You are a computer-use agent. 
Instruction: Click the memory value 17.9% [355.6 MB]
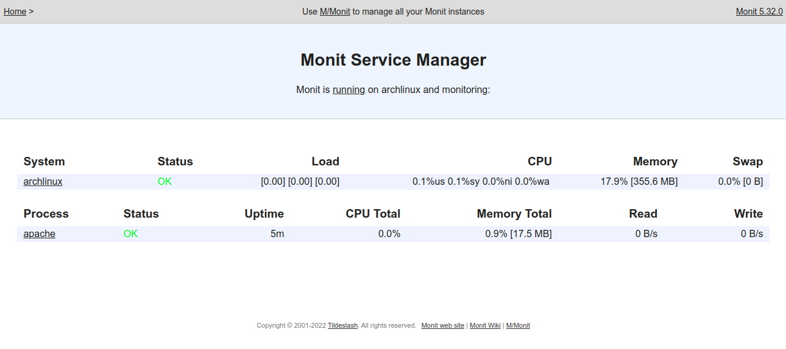click(639, 181)
